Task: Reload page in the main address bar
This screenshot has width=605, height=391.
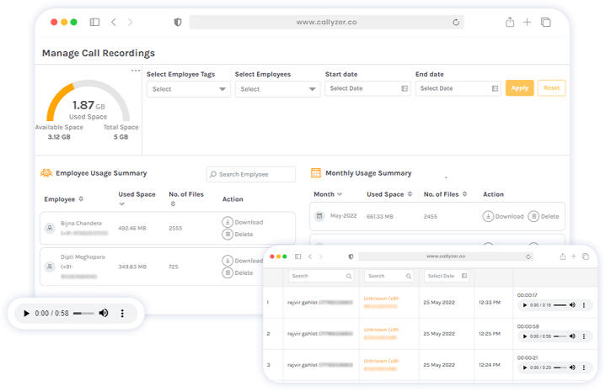Action: tap(456, 23)
